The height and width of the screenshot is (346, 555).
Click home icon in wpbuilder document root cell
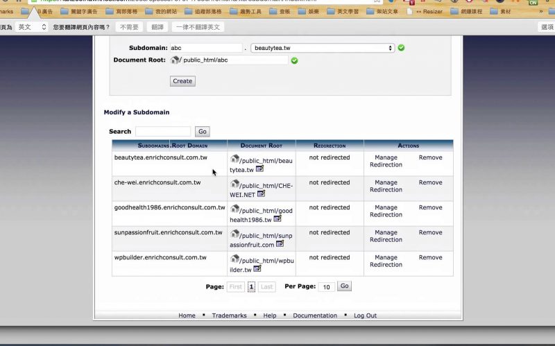[234, 259]
